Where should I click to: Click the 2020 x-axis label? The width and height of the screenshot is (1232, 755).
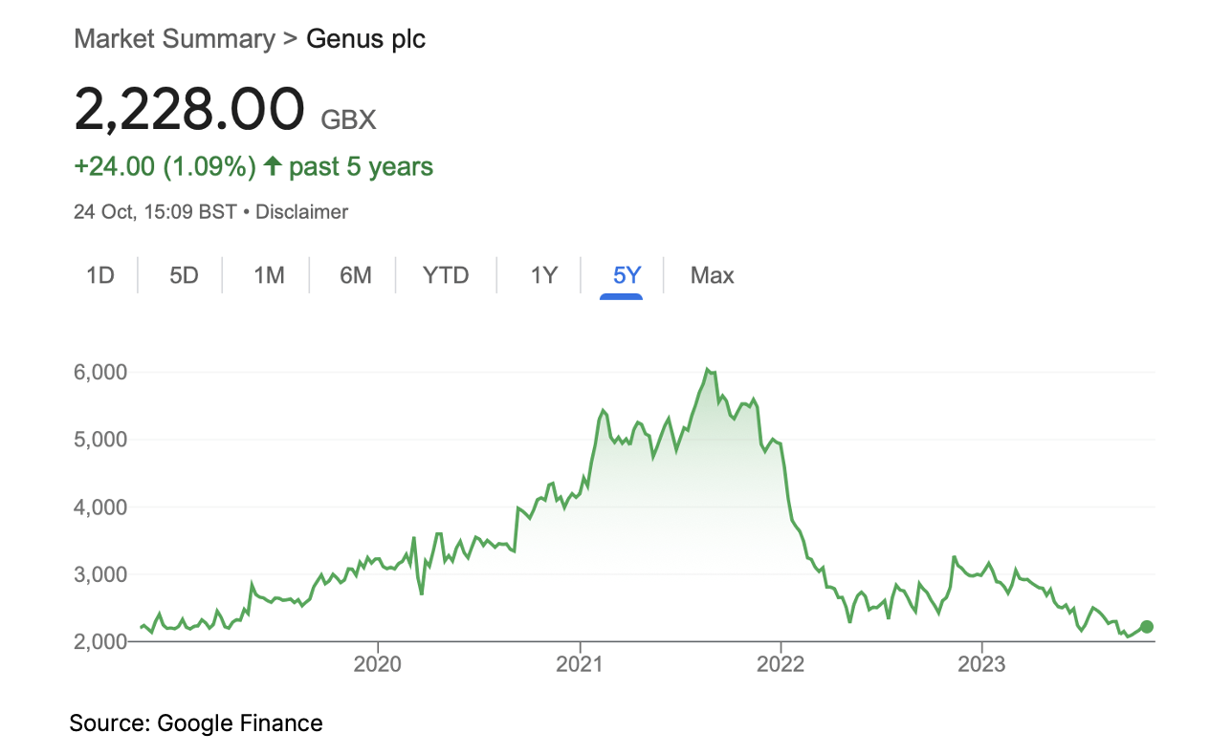tap(378, 664)
